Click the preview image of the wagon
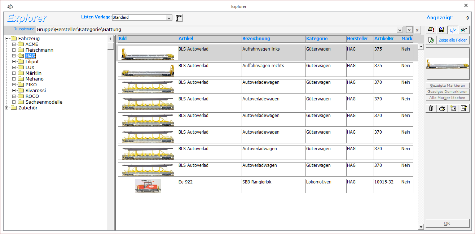Viewport: 475px width, 234px height. tap(448, 63)
